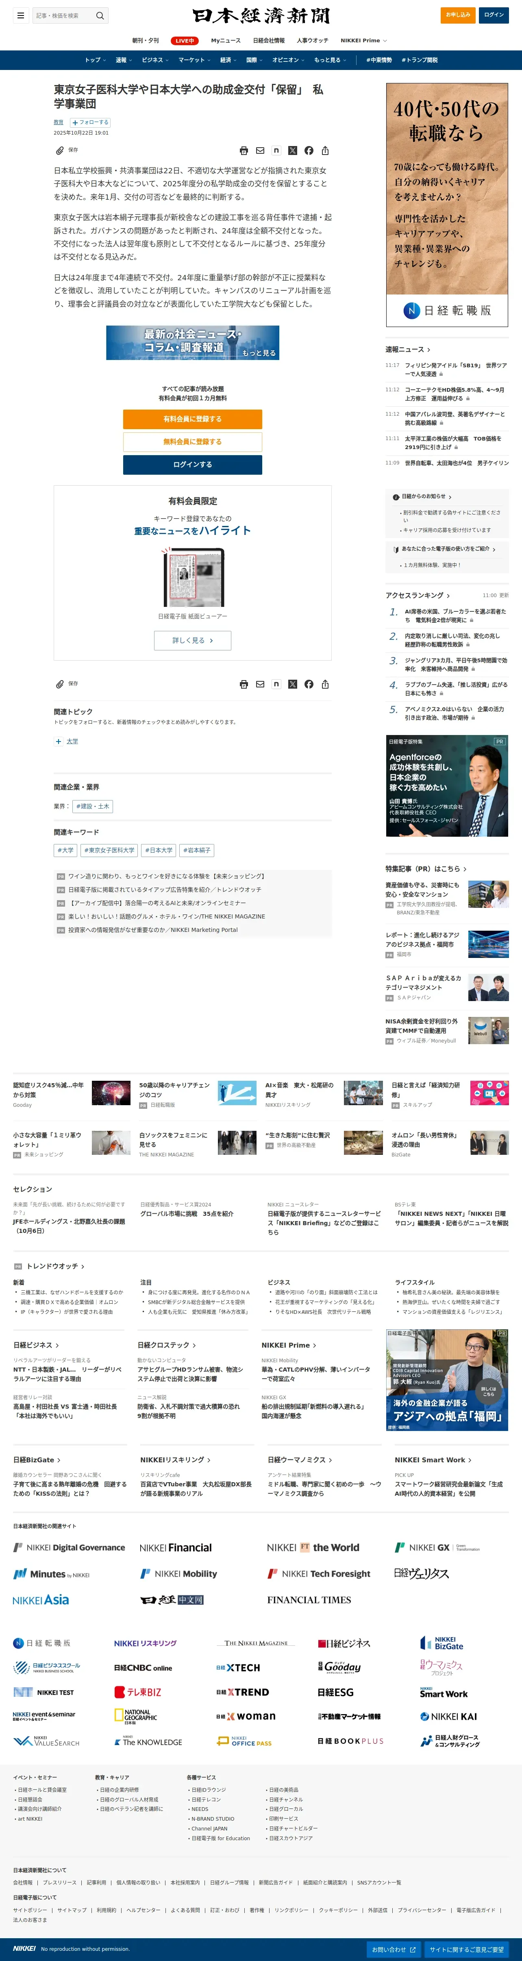Open the hamburger menu in the header
522x1961 pixels.
coord(21,15)
